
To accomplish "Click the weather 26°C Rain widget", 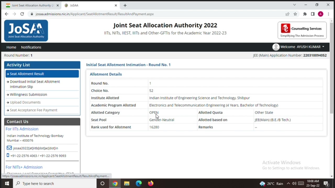I will 271,184.
